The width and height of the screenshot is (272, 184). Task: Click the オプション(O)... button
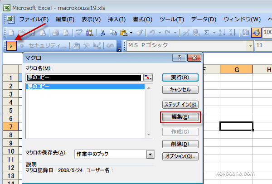(180, 156)
